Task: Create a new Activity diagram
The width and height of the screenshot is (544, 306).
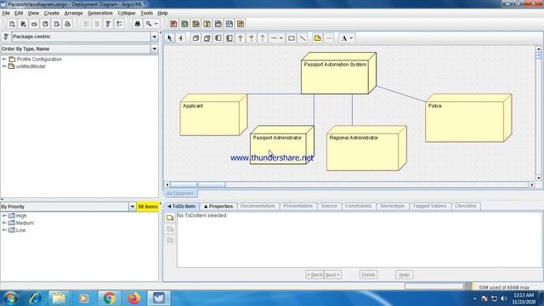Action: pos(229,24)
